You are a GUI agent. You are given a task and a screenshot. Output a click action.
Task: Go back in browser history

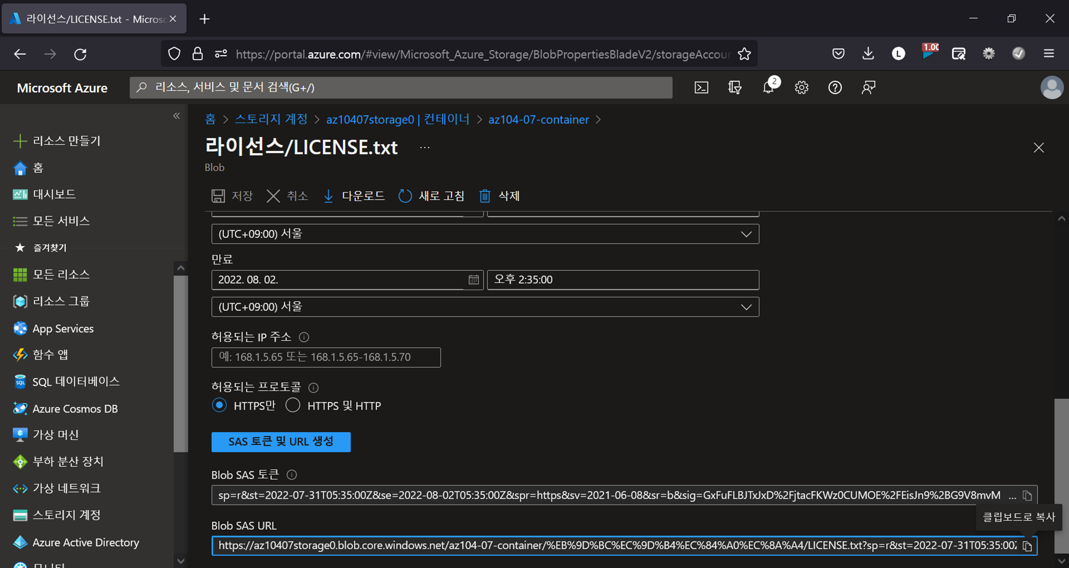20,54
